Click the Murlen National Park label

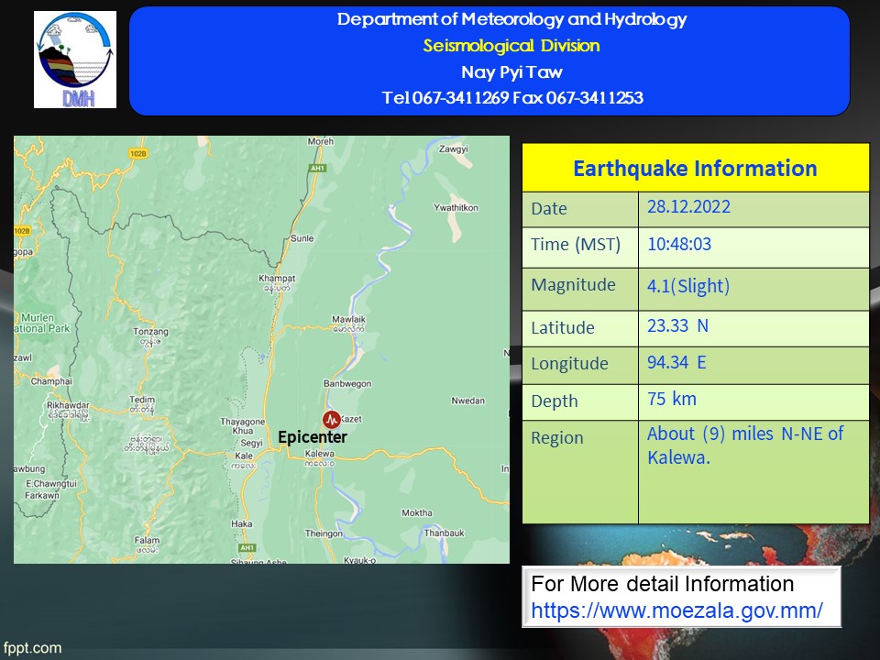(x=43, y=324)
